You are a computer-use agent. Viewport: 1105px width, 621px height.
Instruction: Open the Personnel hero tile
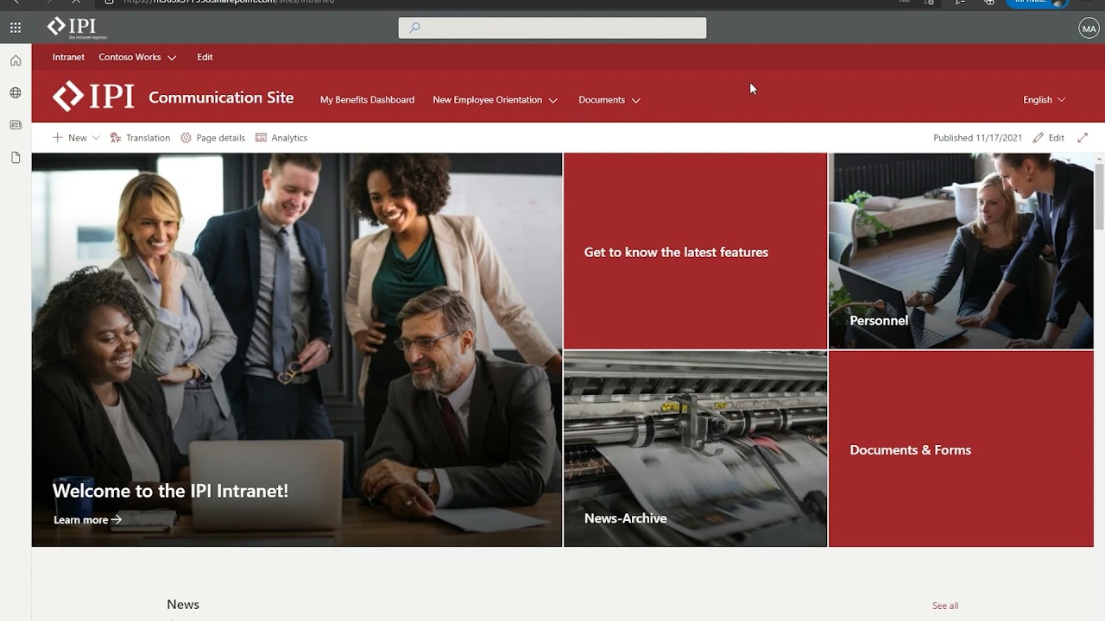coord(961,251)
